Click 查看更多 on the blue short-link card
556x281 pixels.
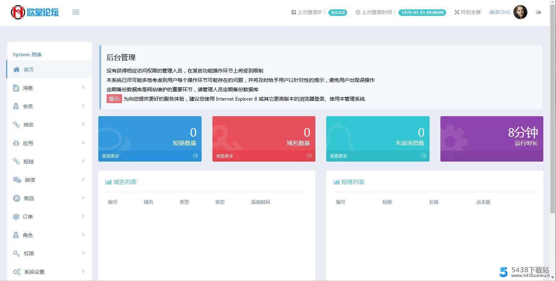click(111, 155)
